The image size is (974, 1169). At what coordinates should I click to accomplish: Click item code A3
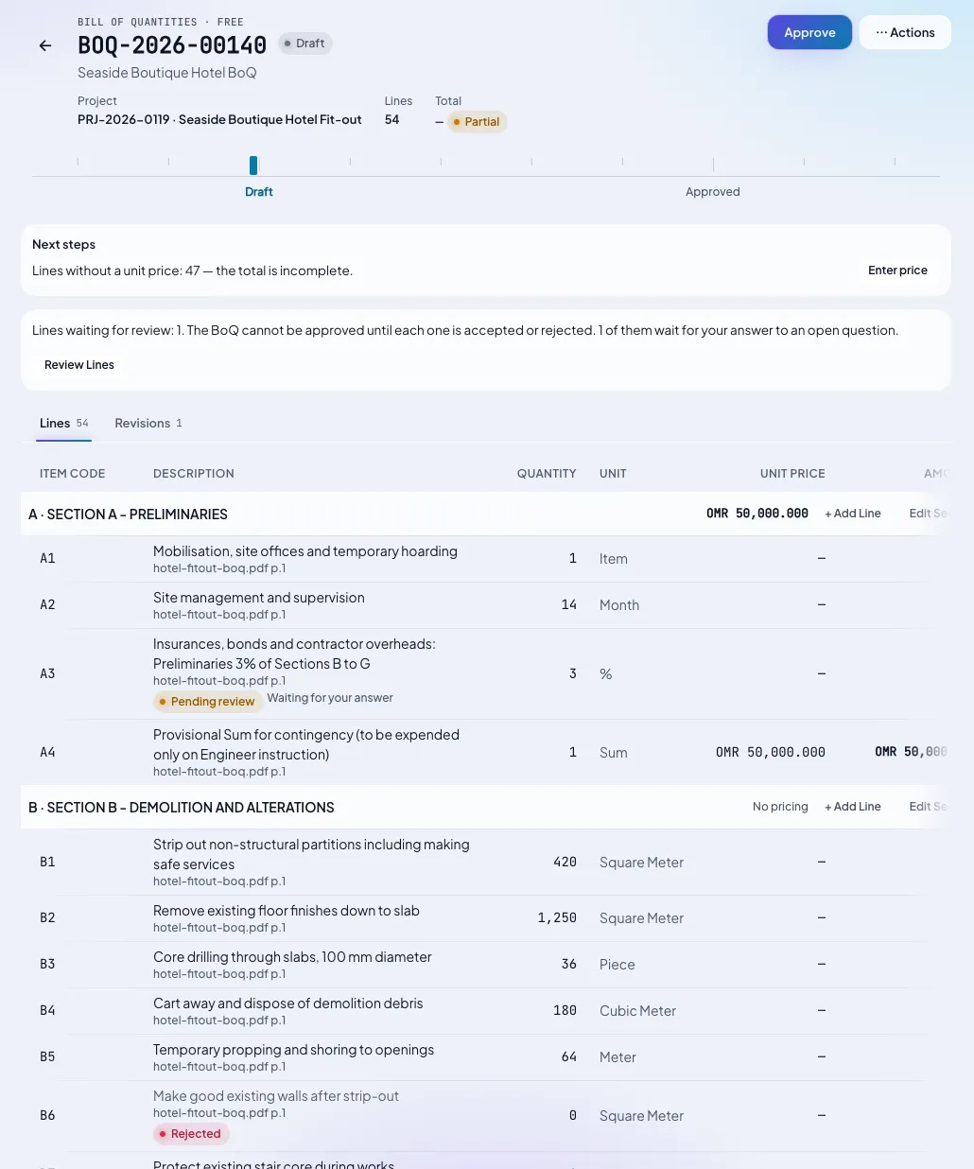[47, 673]
